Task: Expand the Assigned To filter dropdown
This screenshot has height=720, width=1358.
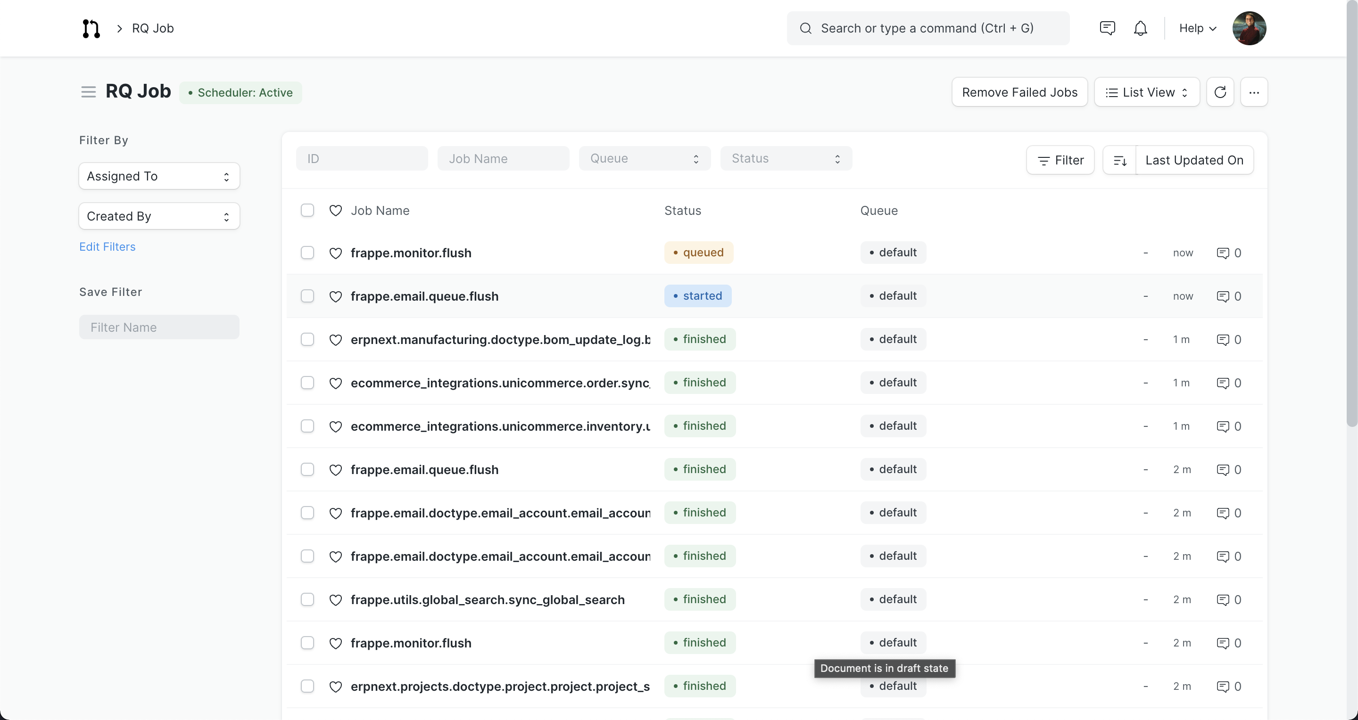Action: (159, 176)
